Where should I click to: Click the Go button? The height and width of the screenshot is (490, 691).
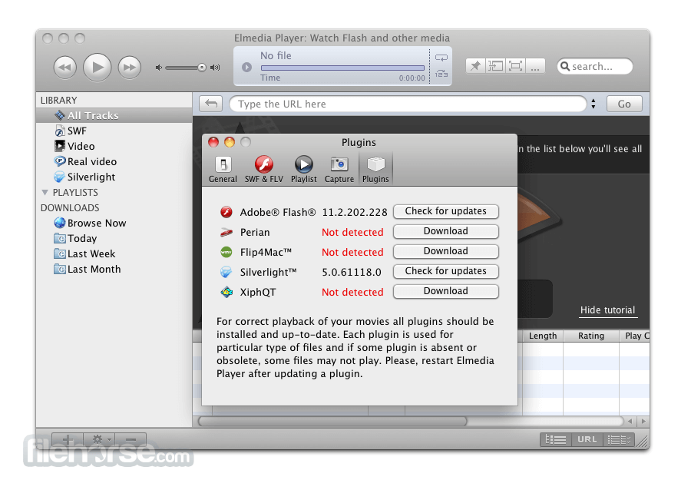pyautogui.click(x=624, y=104)
